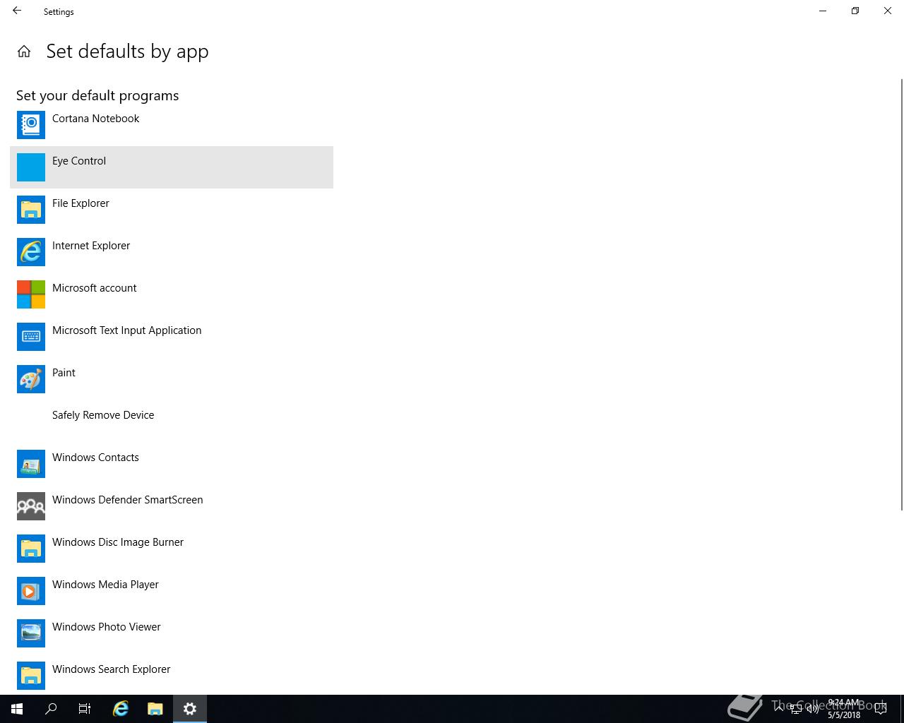Viewport: 904px width, 723px height.
Task: Click the Windows Search Explorer icon
Action: pos(31,676)
